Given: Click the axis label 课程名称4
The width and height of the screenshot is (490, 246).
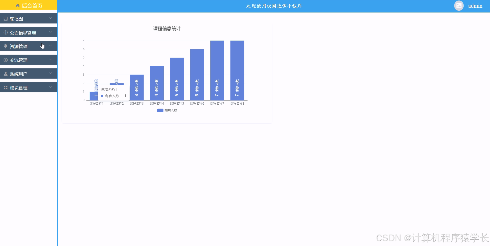Looking at the screenshot, I should 157,104.
